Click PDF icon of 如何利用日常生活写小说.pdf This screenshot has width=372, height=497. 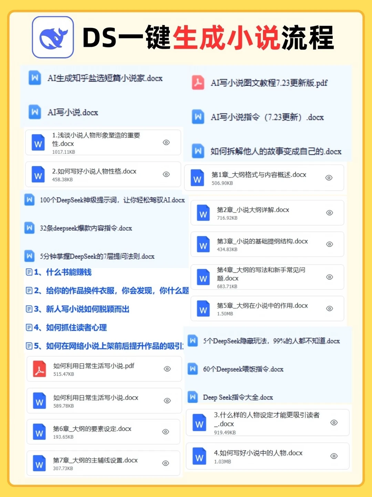pyautogui.click(x=39, y=369)
